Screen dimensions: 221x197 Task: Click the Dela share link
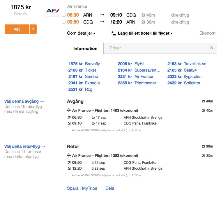pyautogui.click(x=110, y=188)
